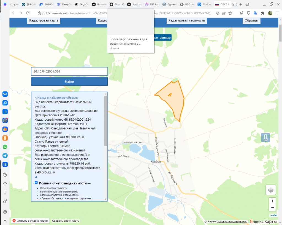Click the Создать свою карту link
The image size is (282, 225).
pyautogui.click(x=66, y=221)
